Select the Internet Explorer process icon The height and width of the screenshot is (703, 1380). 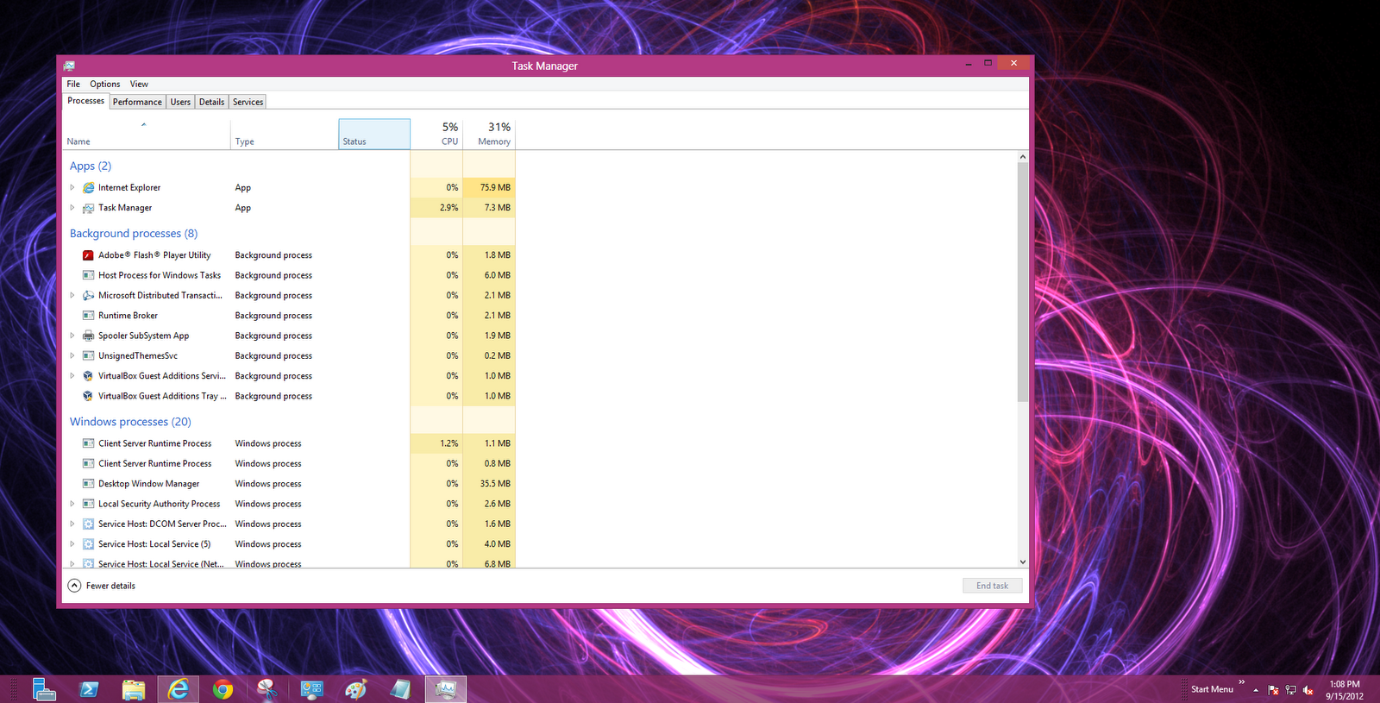pyautogui.click(x=88, y=187)
